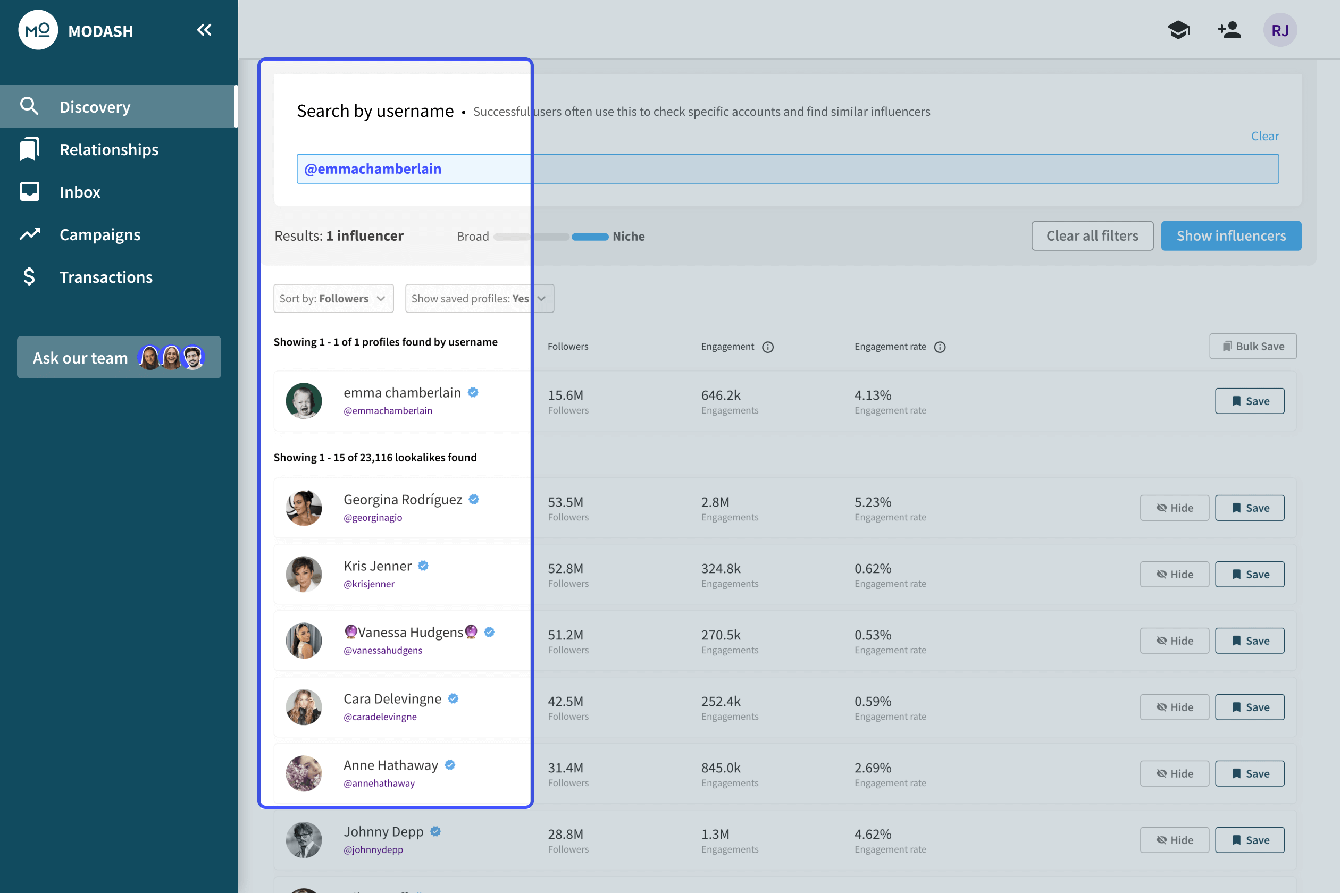Collapse the sidebar with the double chevron

click(x=205, y=30)
